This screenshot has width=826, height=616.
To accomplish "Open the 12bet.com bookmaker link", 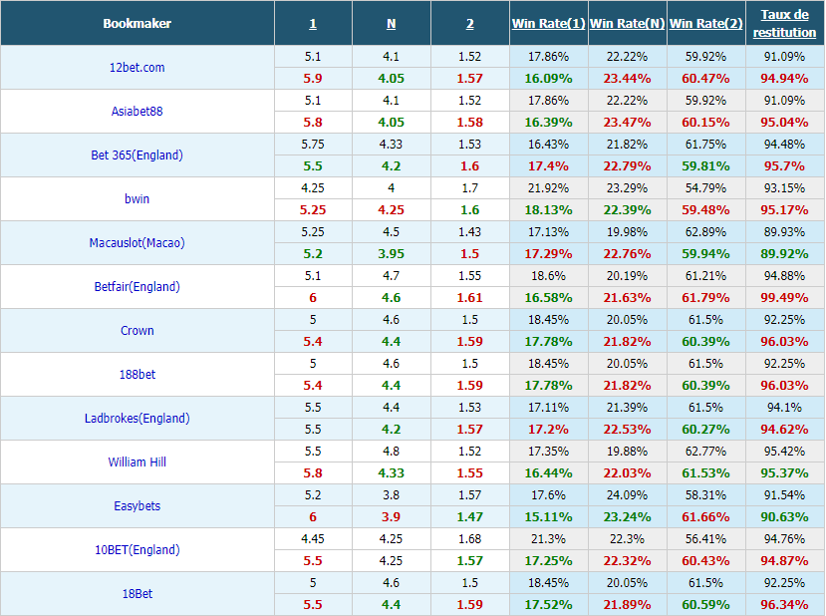I will coord(137,68).
